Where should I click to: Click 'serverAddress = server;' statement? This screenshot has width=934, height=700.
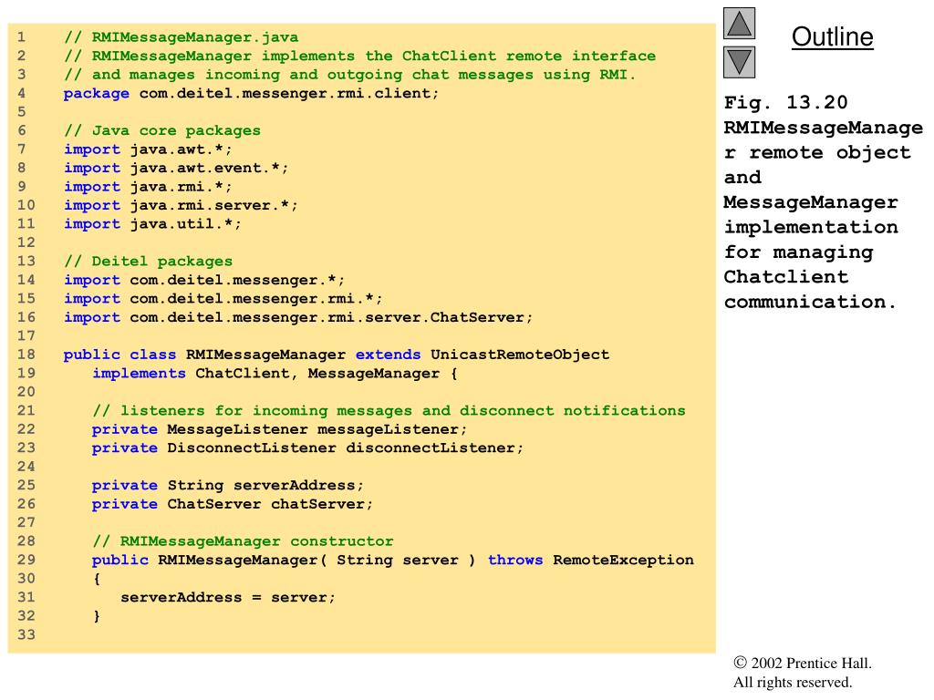(228, 598)
